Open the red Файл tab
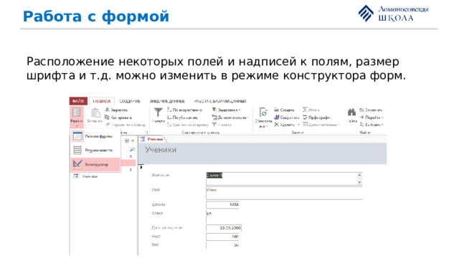The width and height of the screenshot is (459, 258). coord(78,101)
